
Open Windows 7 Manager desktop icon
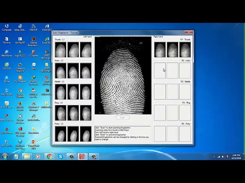[33, 106]
